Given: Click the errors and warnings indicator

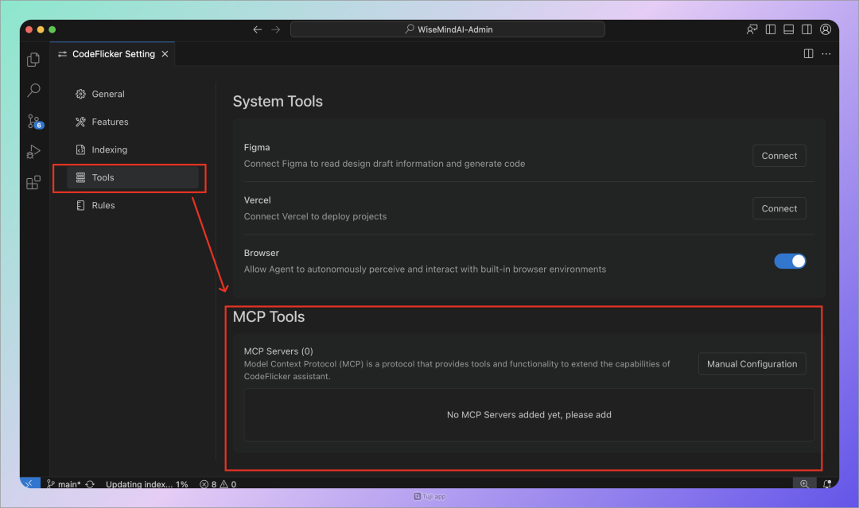Looking at the screenshot, I should 216,483.
